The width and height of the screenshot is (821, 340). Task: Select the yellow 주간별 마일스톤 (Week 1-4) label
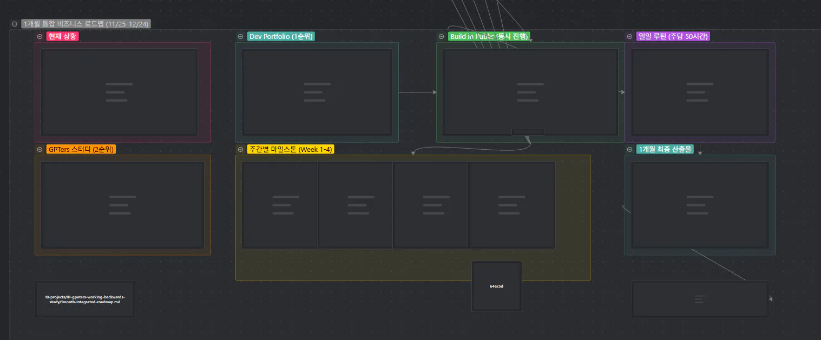(291, 149)
